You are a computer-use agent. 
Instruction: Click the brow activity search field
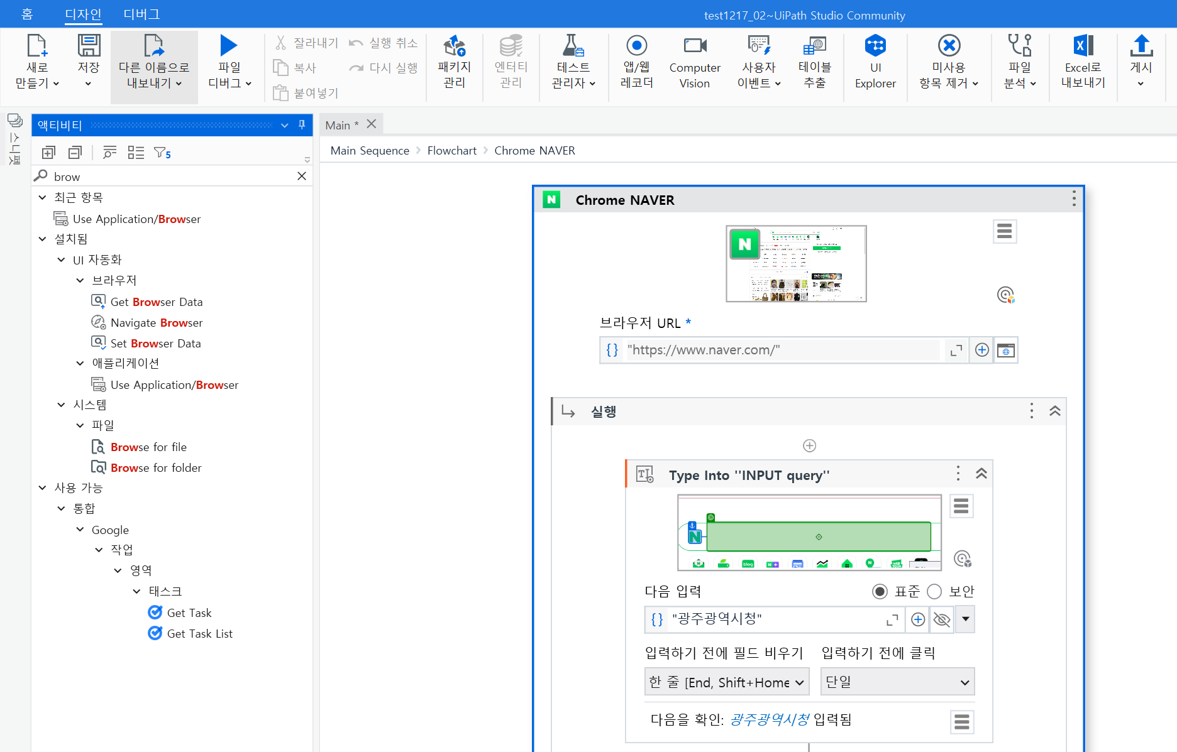172,177
